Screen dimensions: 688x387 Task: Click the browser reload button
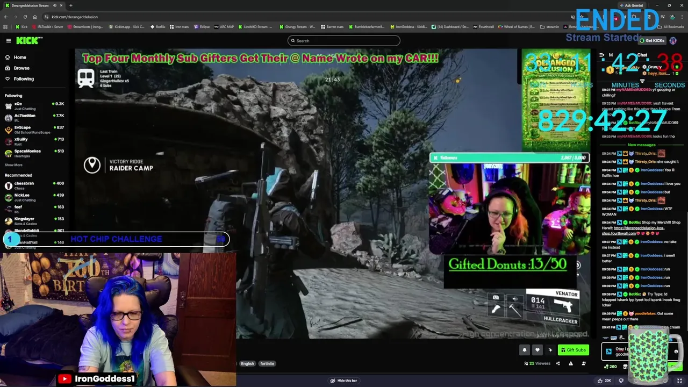[x=25, y=17]
